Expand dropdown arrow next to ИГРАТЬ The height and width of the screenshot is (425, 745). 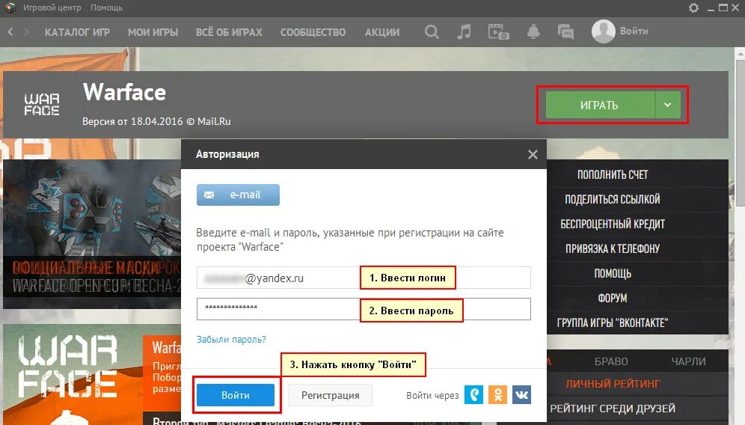(x=667, y=105)
